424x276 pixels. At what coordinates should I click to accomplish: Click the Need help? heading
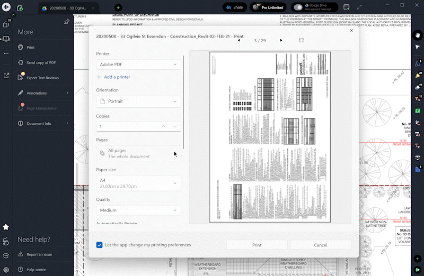click(x=34, y=240)
